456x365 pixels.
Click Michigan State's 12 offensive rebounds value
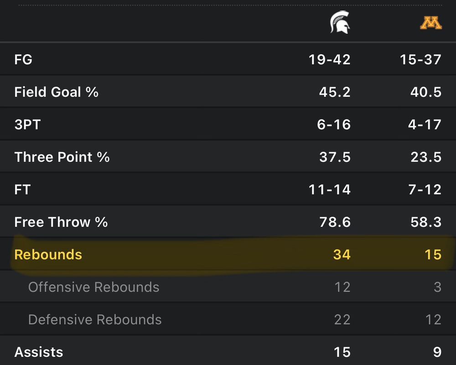pyautogui.click(x=342, y=287)
